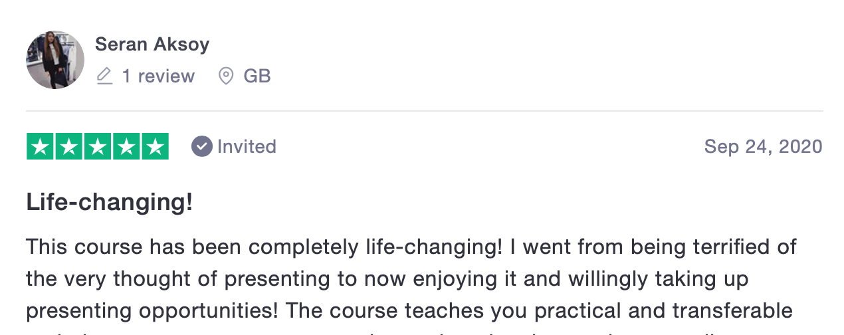Click the GB country label
This screenshot has width=844, height=335.
[x=257, y=76]
